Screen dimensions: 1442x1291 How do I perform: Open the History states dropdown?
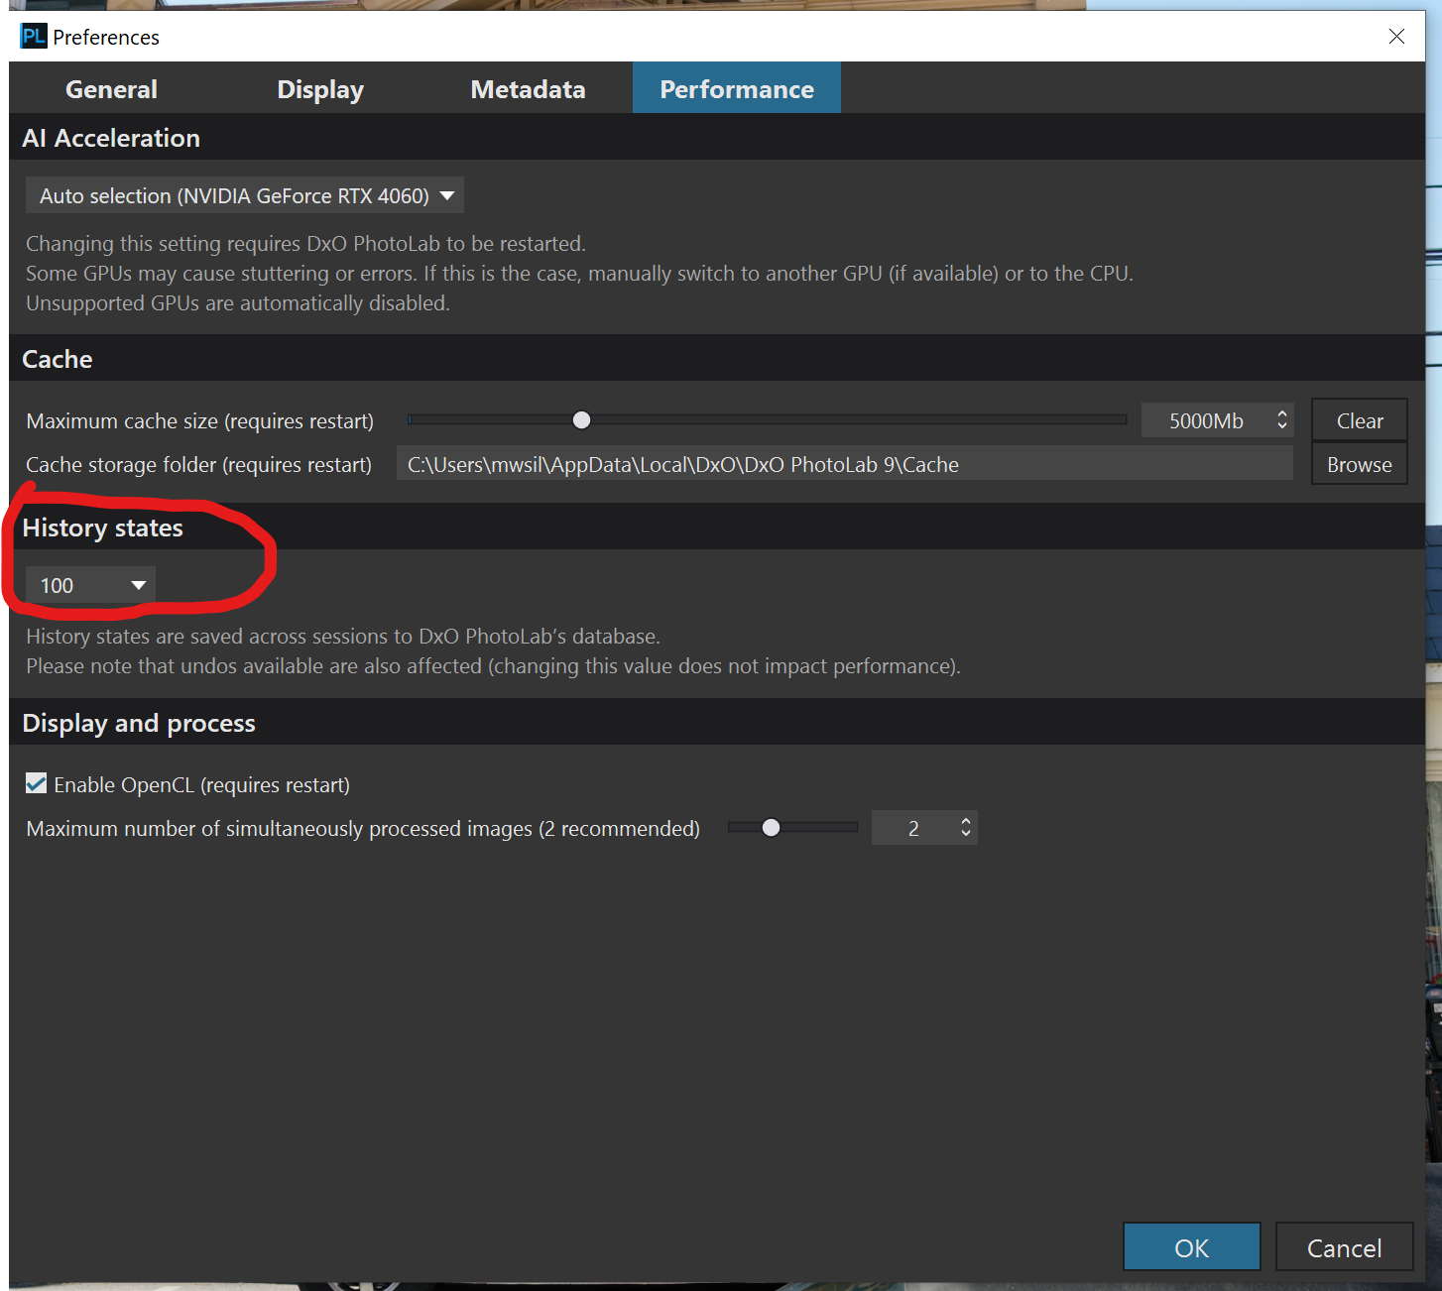click(90, 586)
